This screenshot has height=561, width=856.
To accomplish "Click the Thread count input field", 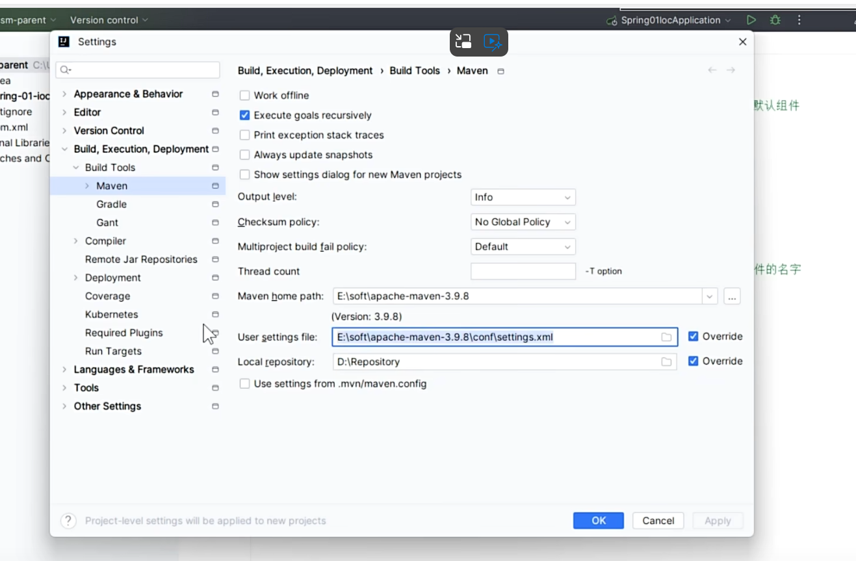I will point(523,271).
